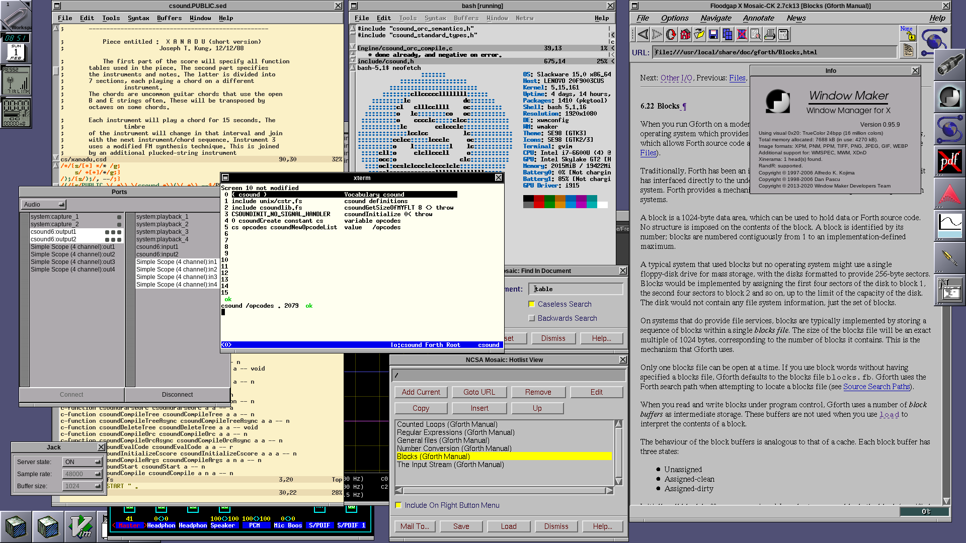Click the Mosaic Back arrow icon
The image size is (966, 543).
642,35
